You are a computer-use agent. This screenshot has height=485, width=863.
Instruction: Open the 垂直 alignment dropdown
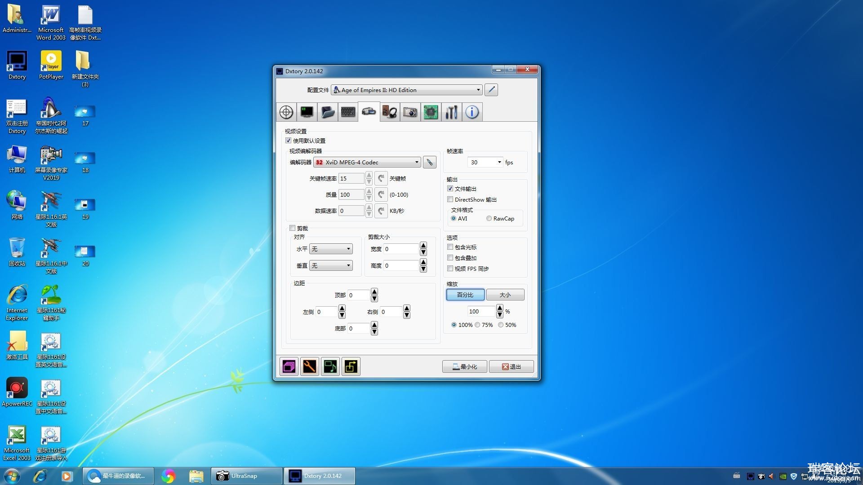click(x=331, y=265)
